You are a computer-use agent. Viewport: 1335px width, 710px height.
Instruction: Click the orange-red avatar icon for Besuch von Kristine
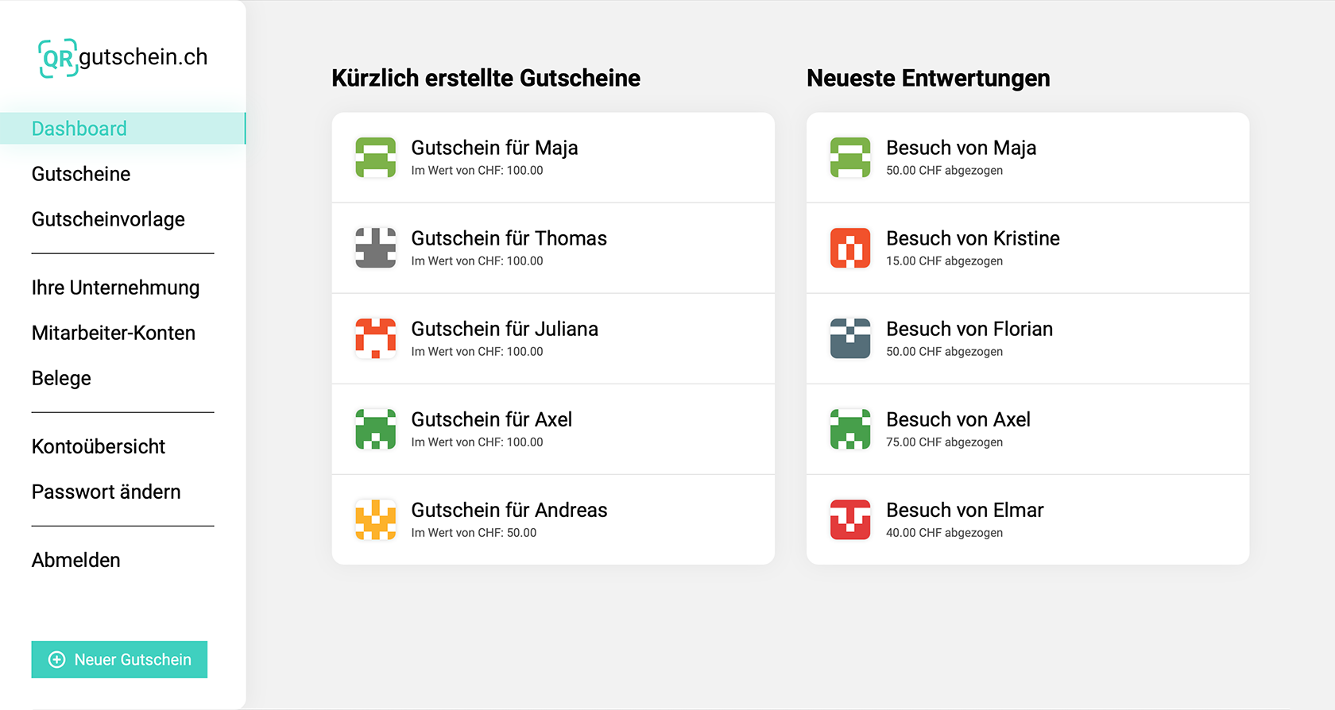click(850, 248)
